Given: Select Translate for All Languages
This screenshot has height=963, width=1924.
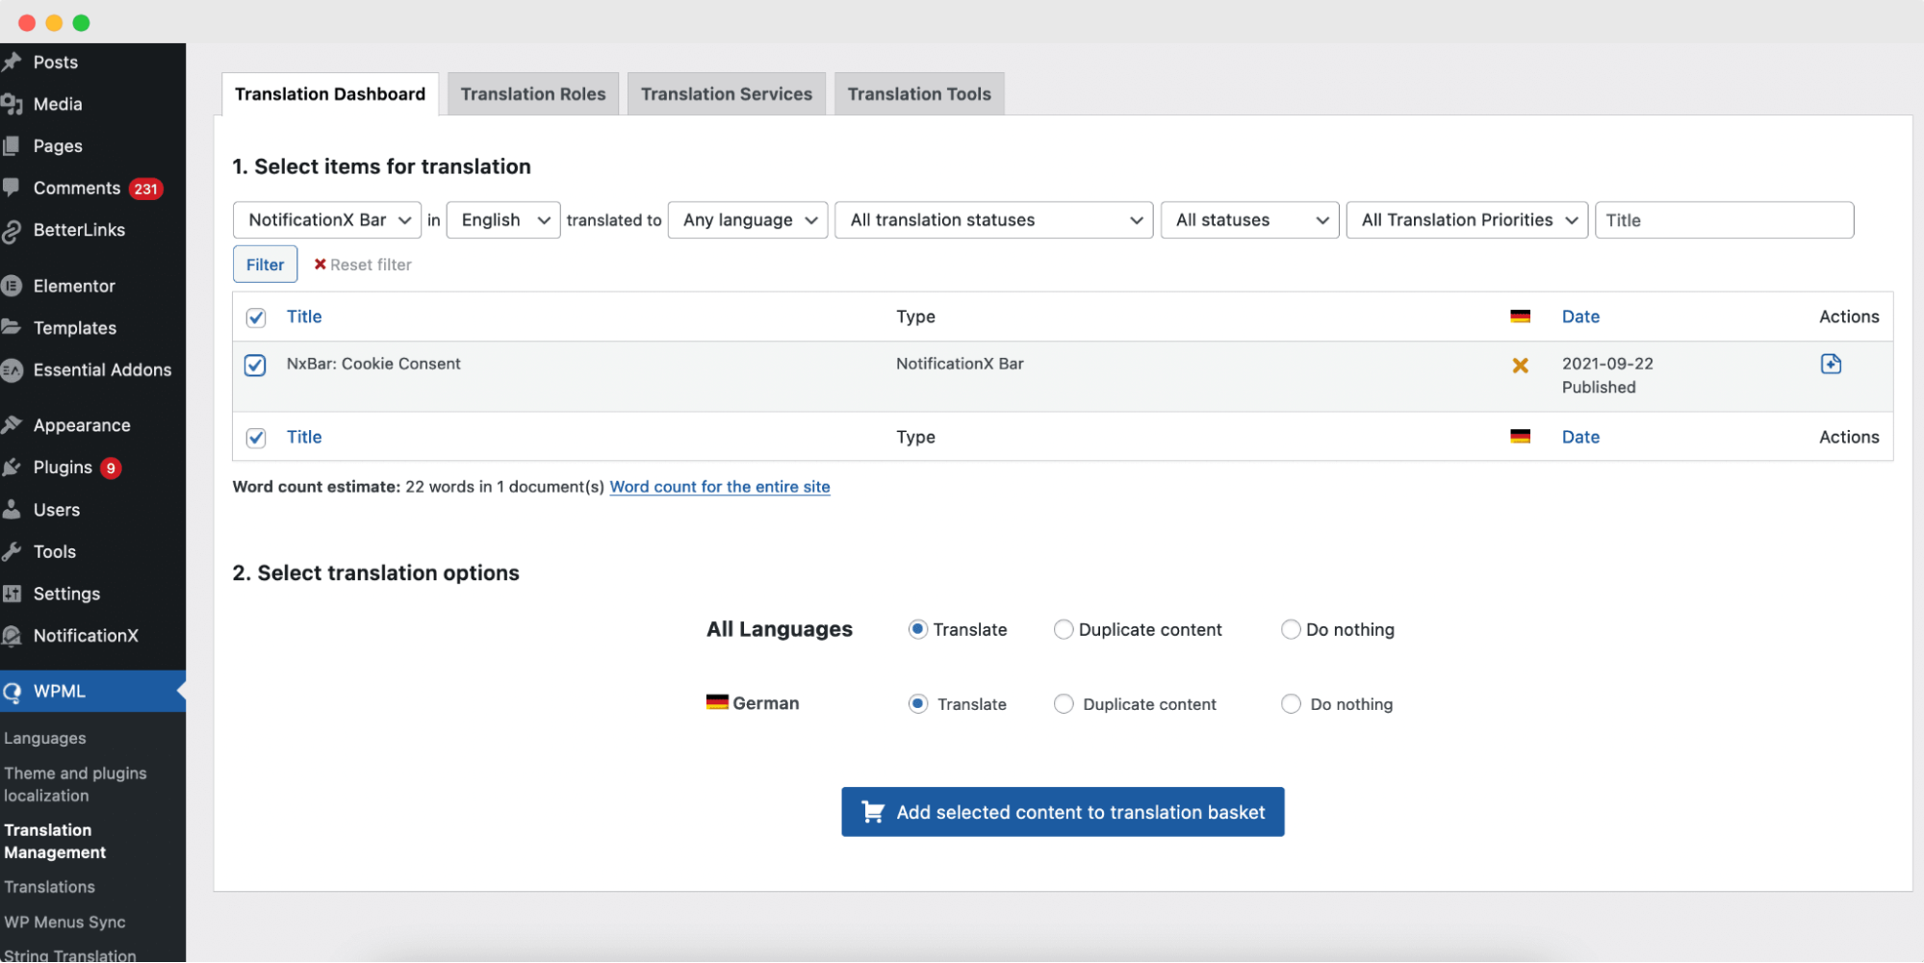Looking at the screenshot, I should pyautogui.click(x=918, y=629).
